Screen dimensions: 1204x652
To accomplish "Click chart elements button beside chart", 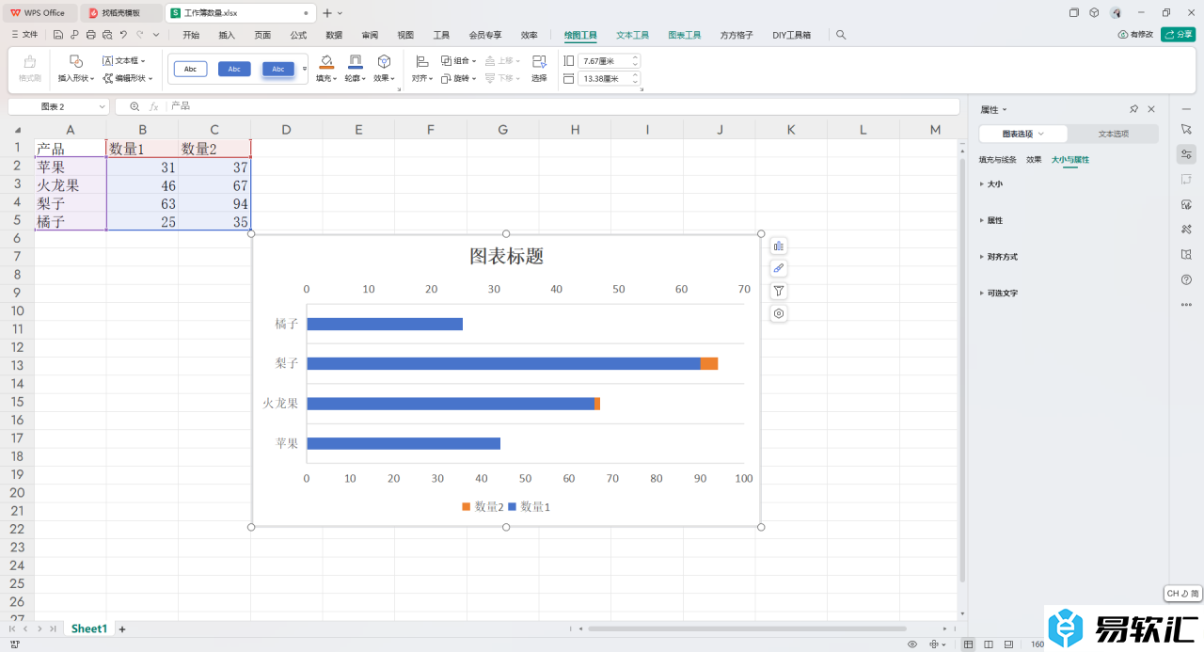I will coord(779,246).
